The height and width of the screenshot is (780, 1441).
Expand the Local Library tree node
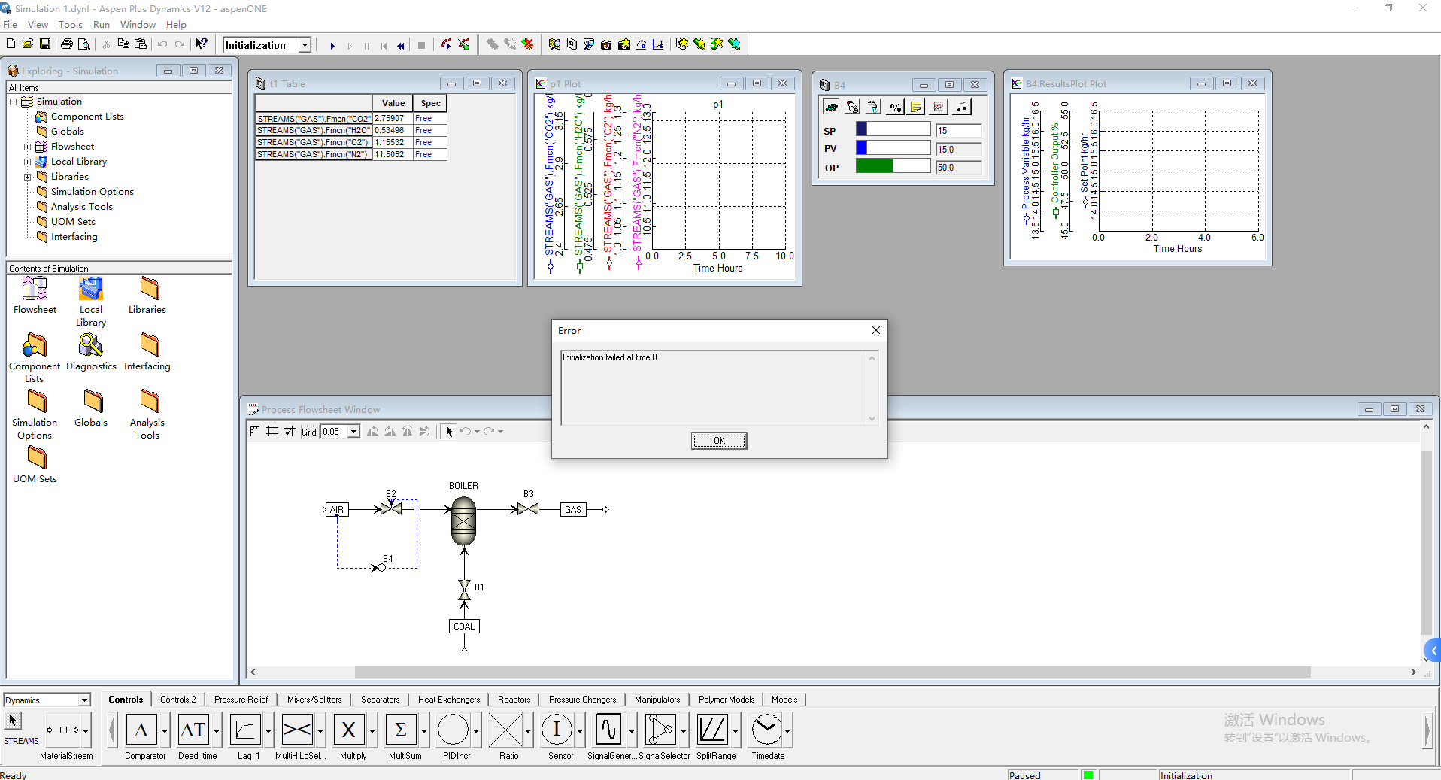tap(27, 162)
